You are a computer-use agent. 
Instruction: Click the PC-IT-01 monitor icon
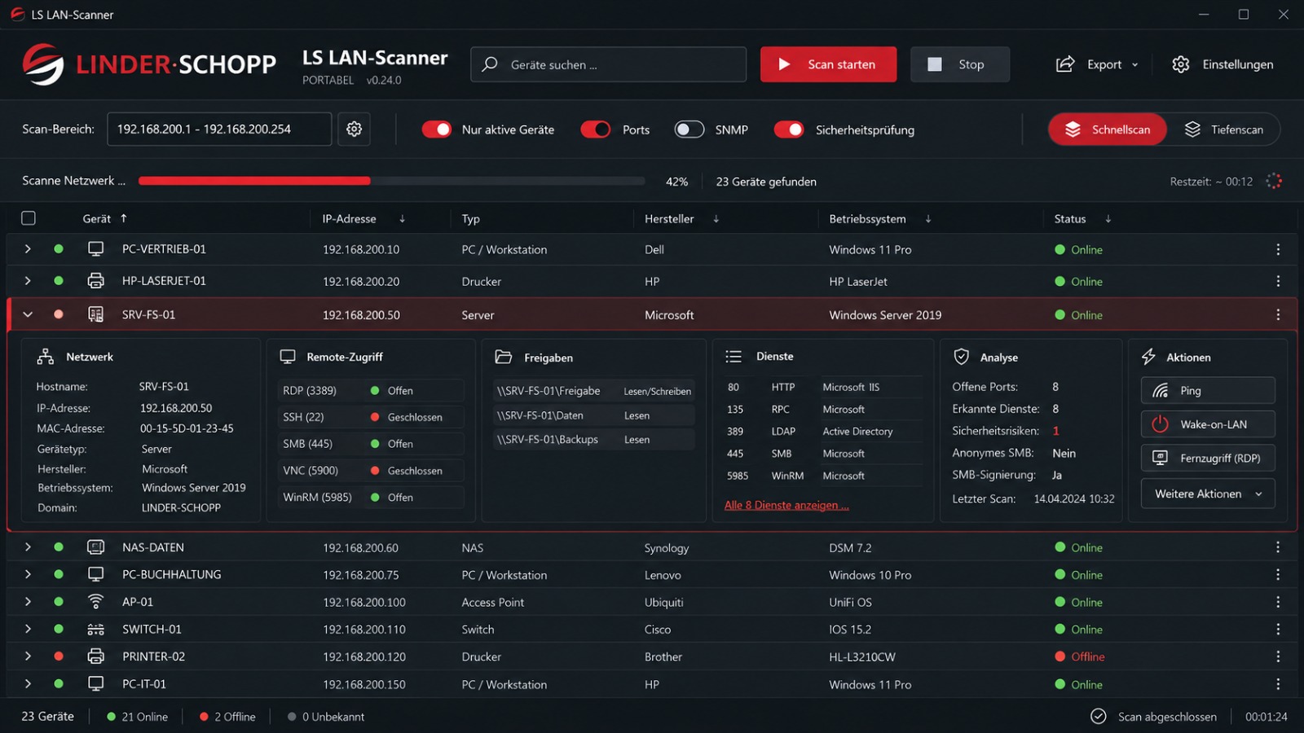[95, 684]
